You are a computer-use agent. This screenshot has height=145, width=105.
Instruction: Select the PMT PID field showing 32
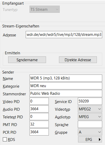[x=39, y=124]
